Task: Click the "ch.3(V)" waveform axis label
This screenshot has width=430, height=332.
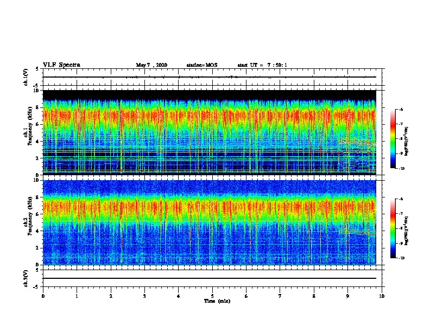Action: [26, 278]
